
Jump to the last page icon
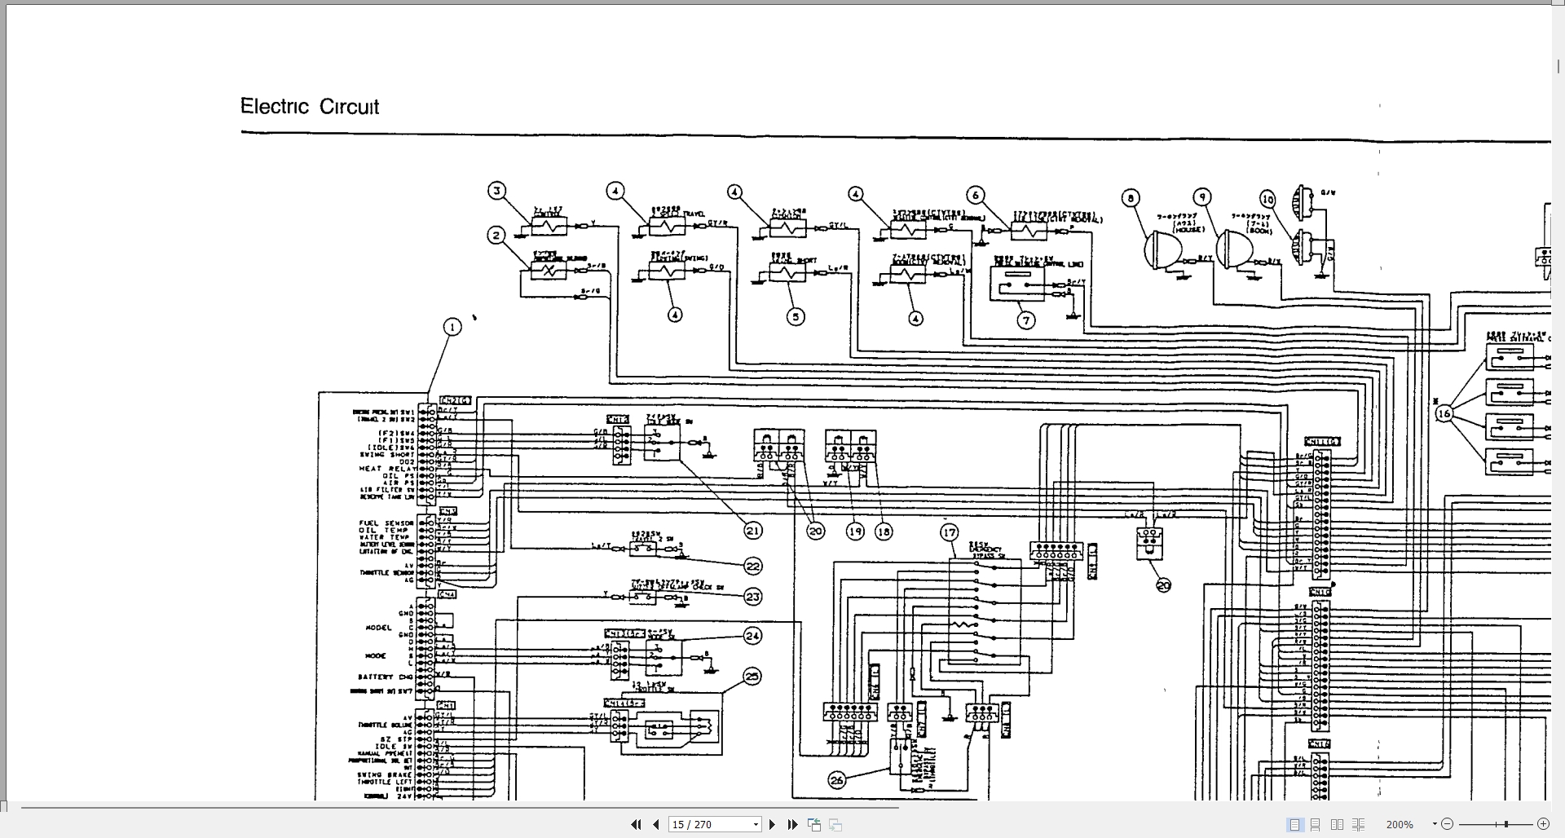(792, 824)
